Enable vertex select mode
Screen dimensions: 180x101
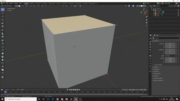[x=16, y=6]
